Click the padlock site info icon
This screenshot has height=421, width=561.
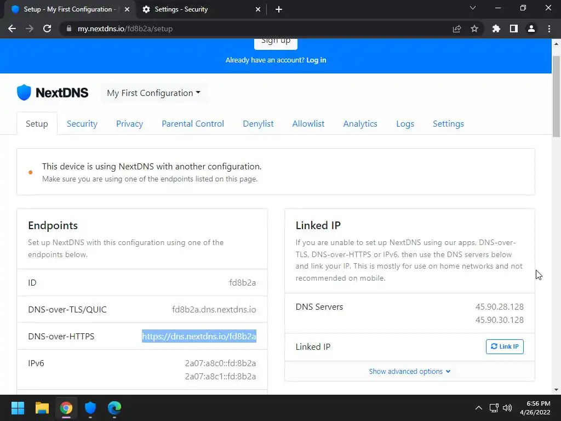(x=69, y=29)
